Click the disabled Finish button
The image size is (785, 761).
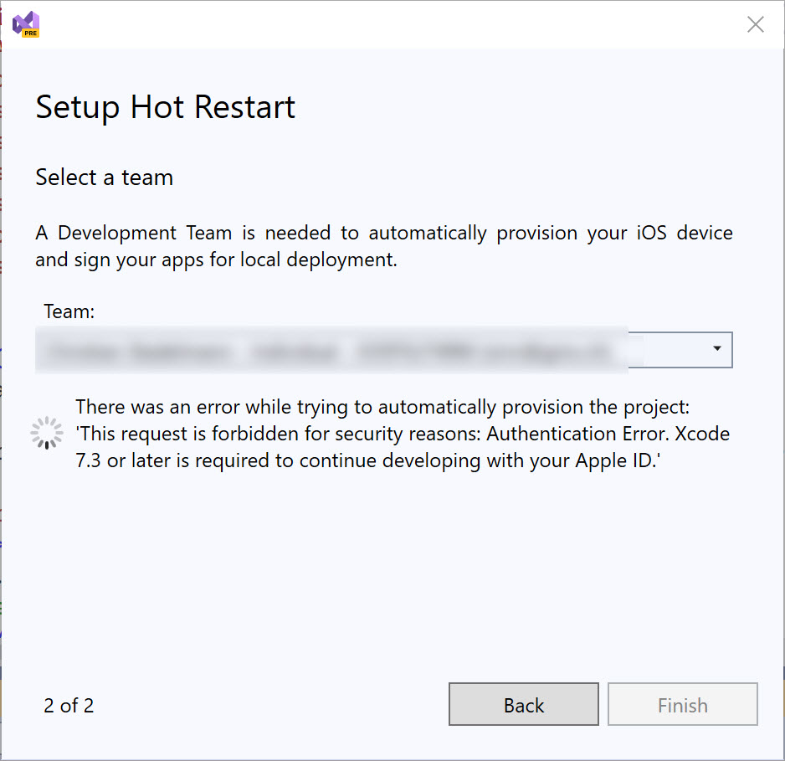682,704
